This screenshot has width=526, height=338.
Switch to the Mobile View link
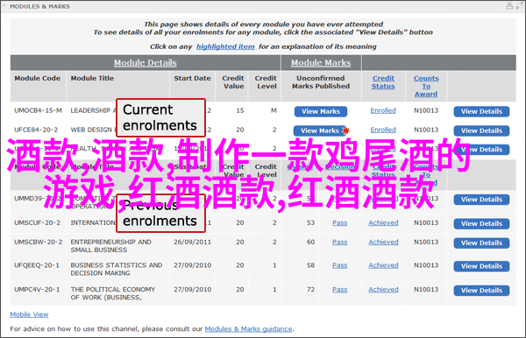[29, 314]
